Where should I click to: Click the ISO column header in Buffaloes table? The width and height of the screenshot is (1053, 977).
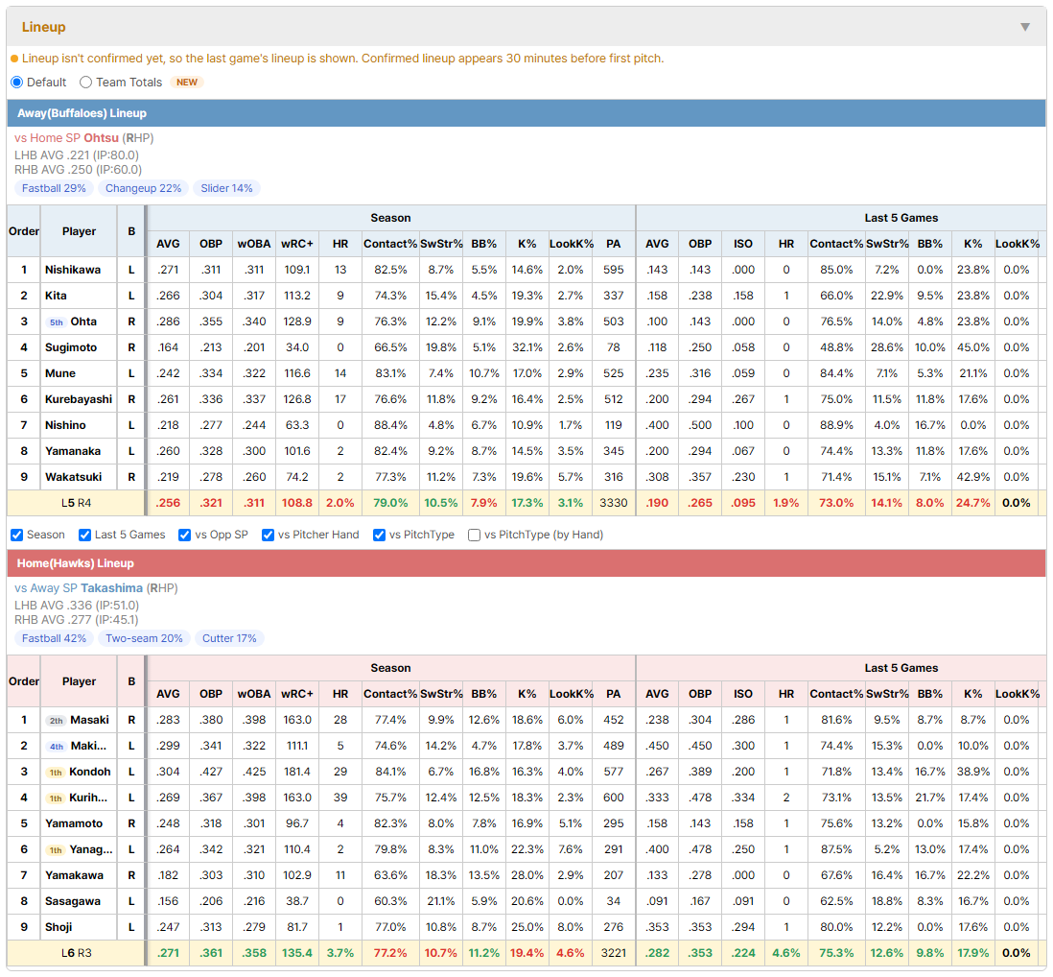pos(742,244)
